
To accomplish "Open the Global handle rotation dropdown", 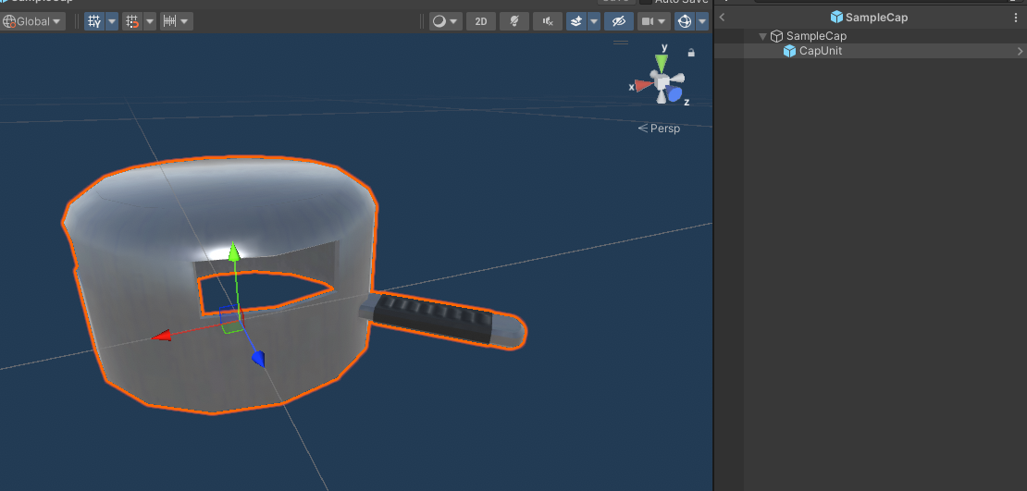I will tap(33, 21).
